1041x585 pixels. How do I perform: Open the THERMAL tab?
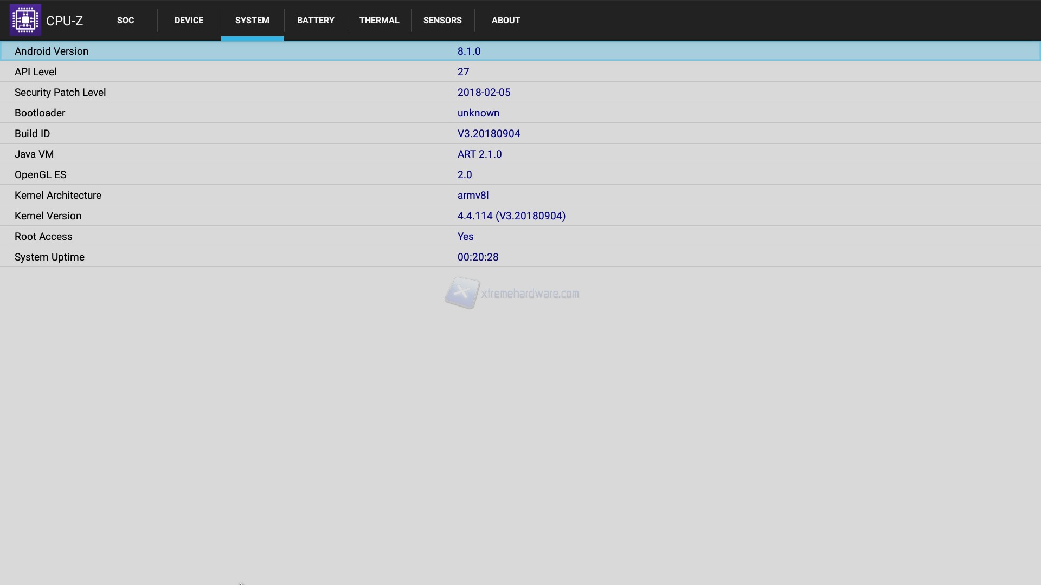379,20
